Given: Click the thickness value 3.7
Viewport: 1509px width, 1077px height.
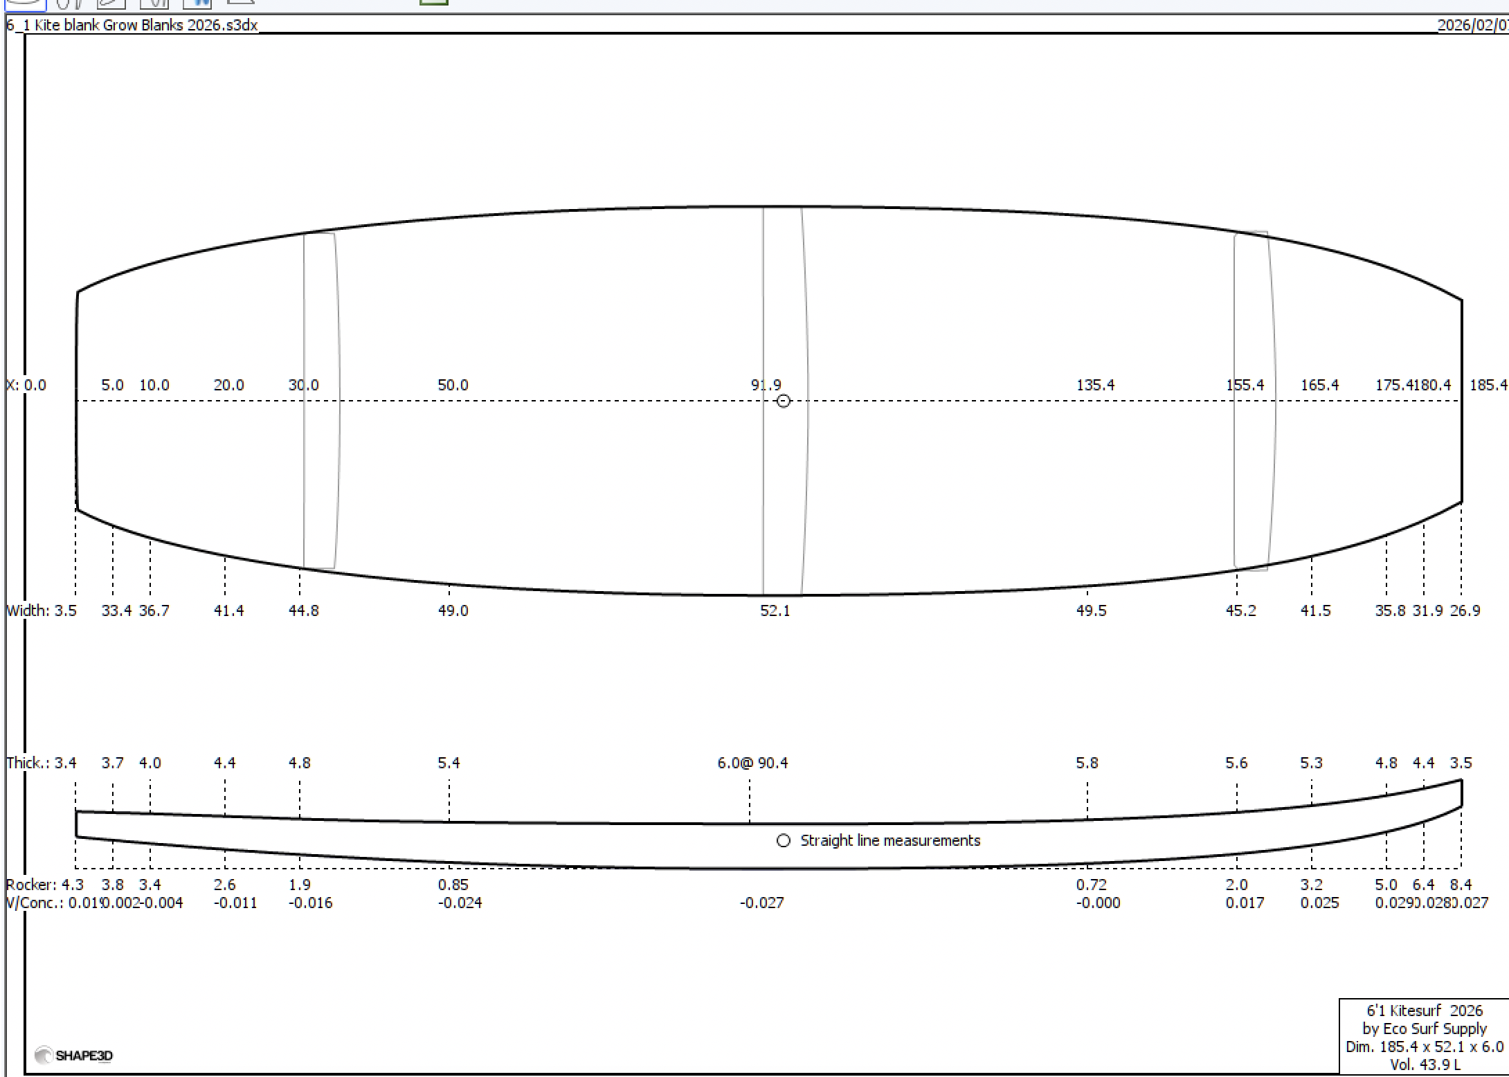Looking at the screenshot, I should [112, 763].
